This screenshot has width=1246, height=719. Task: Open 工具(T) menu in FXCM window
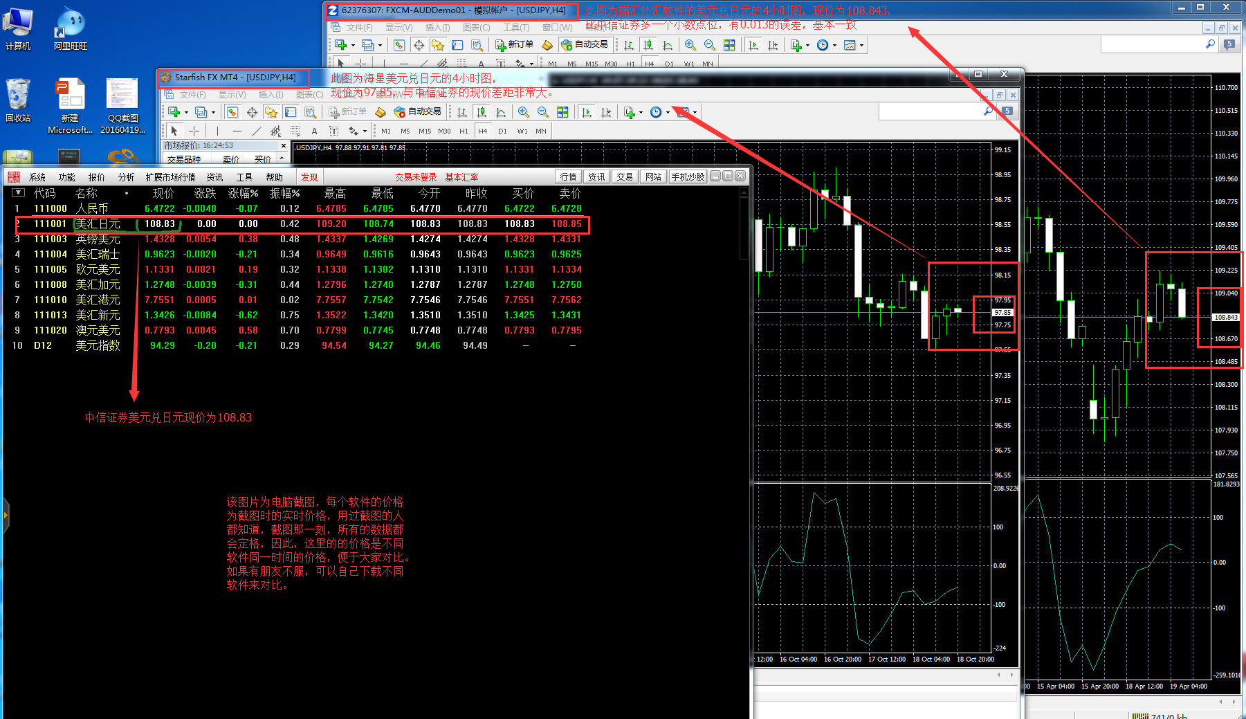(516, 28)
